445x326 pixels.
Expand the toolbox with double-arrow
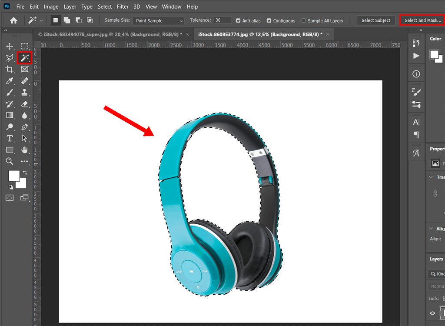click(x=5, y=30)
